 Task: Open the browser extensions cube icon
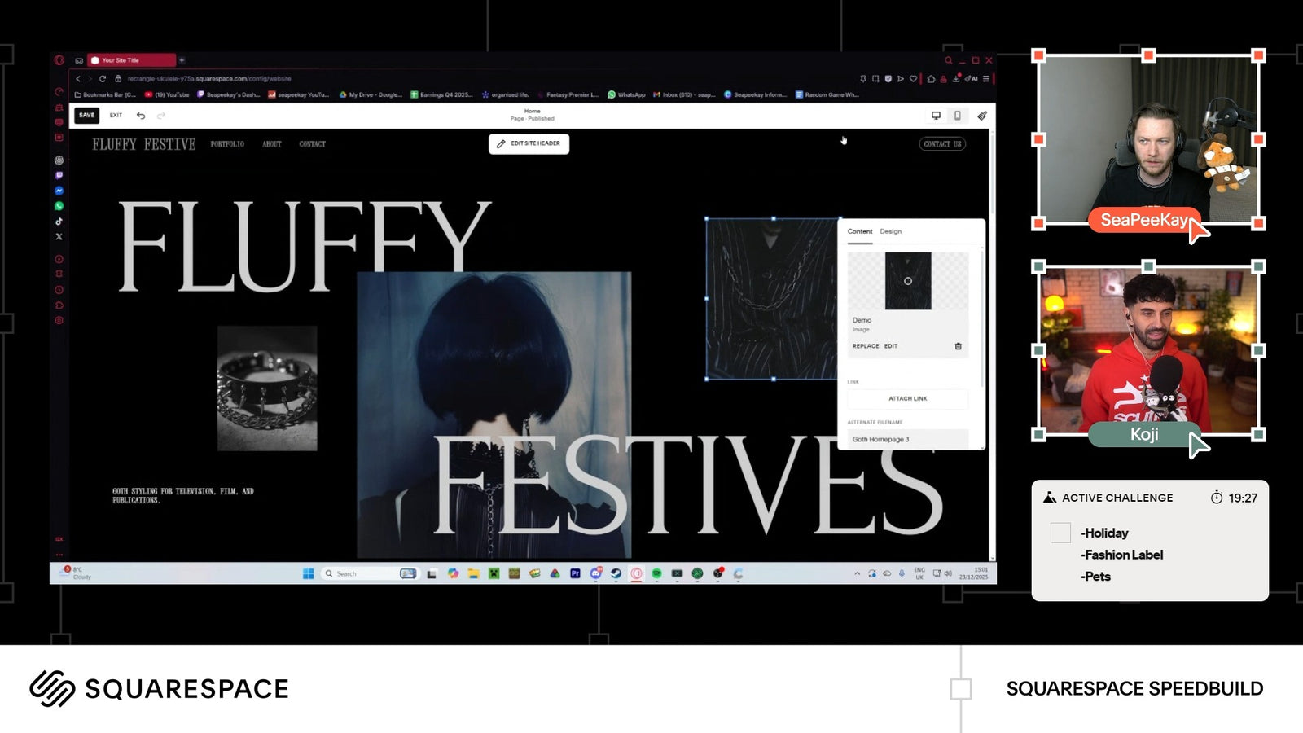pos(931,79)
